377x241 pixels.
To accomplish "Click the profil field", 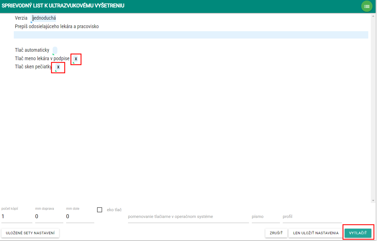I will tap(312, 217).
